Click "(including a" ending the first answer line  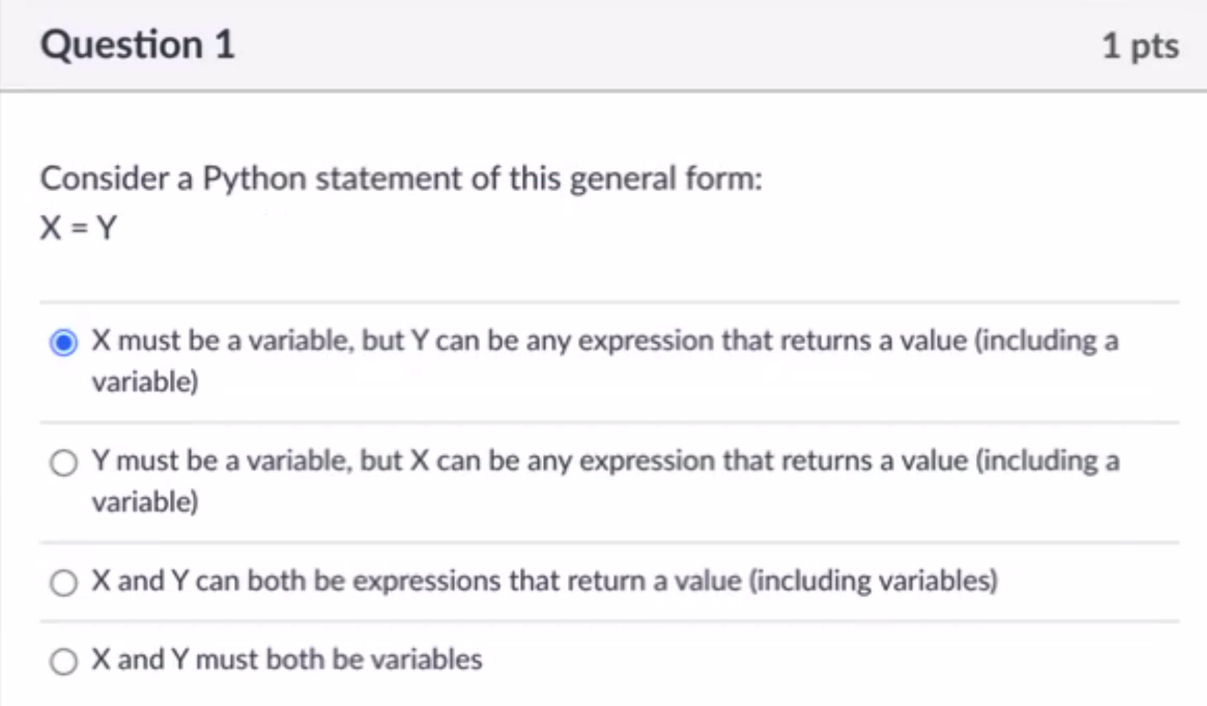1046,341
